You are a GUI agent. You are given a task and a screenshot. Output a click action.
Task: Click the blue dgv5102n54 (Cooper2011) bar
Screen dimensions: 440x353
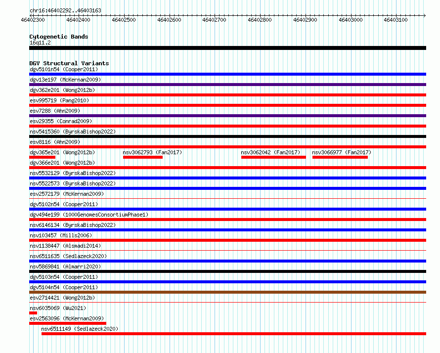[x=227, y=209]
